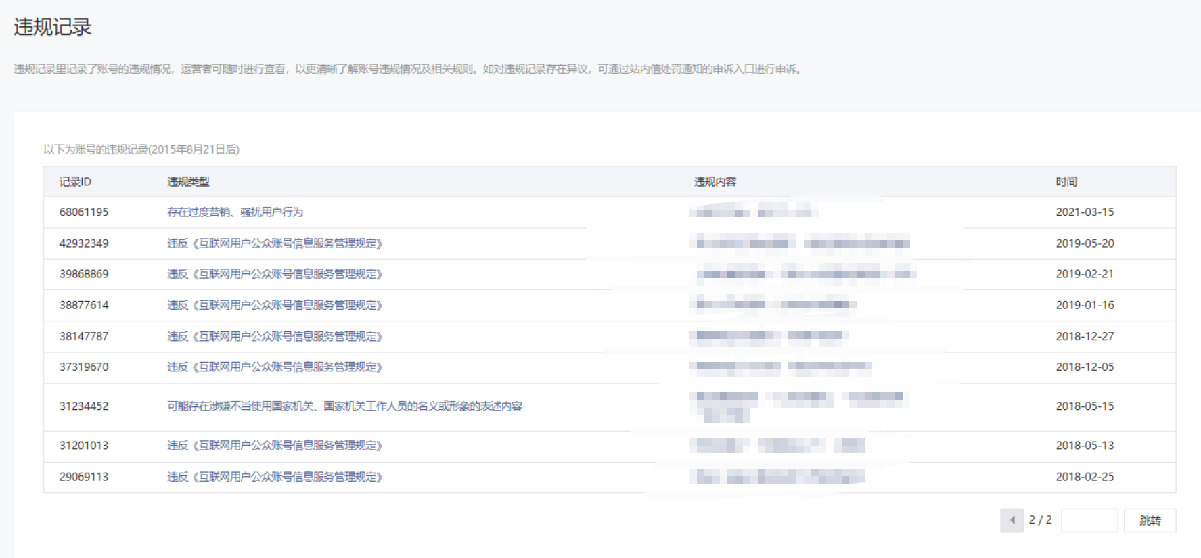Open violation type link for record 31201013
1201x558 pixels.
[x=275, y=445]
